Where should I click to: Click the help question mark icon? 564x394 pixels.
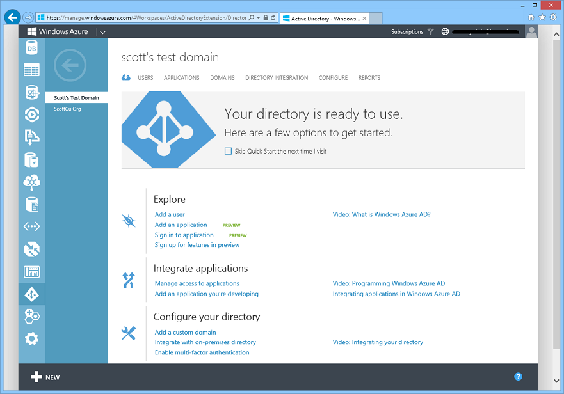point(518,376)
